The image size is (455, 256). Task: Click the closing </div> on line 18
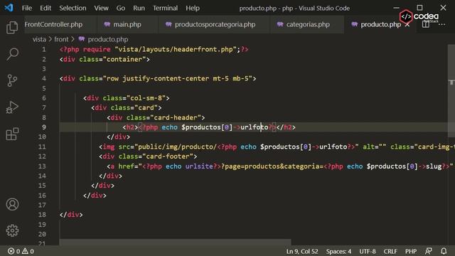pos(71,215)
